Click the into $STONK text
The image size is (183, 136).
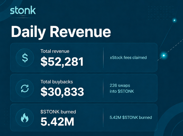coord(122,91)
